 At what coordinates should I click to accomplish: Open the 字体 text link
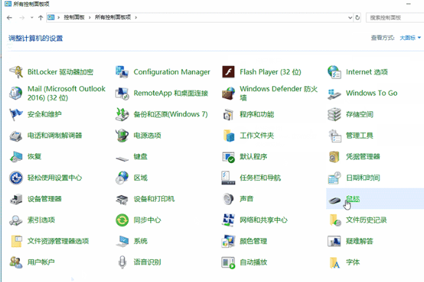[353, 262]
